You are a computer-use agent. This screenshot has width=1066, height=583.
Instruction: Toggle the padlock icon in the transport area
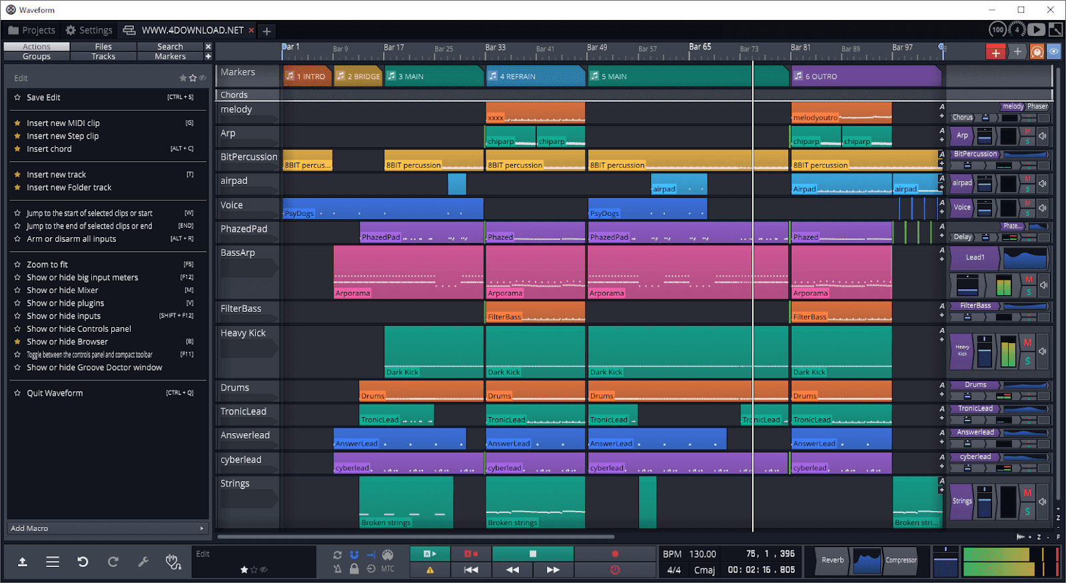[354, 569]
